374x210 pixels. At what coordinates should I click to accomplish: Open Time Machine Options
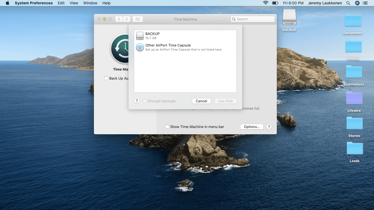tap(252, 127)
